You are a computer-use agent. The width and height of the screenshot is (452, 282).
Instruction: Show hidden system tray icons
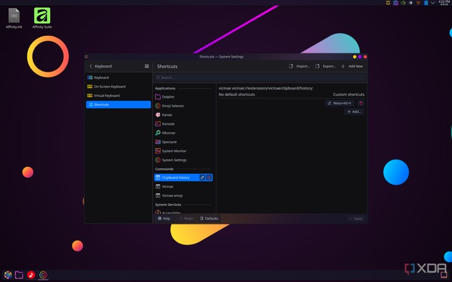click(433, 3)
